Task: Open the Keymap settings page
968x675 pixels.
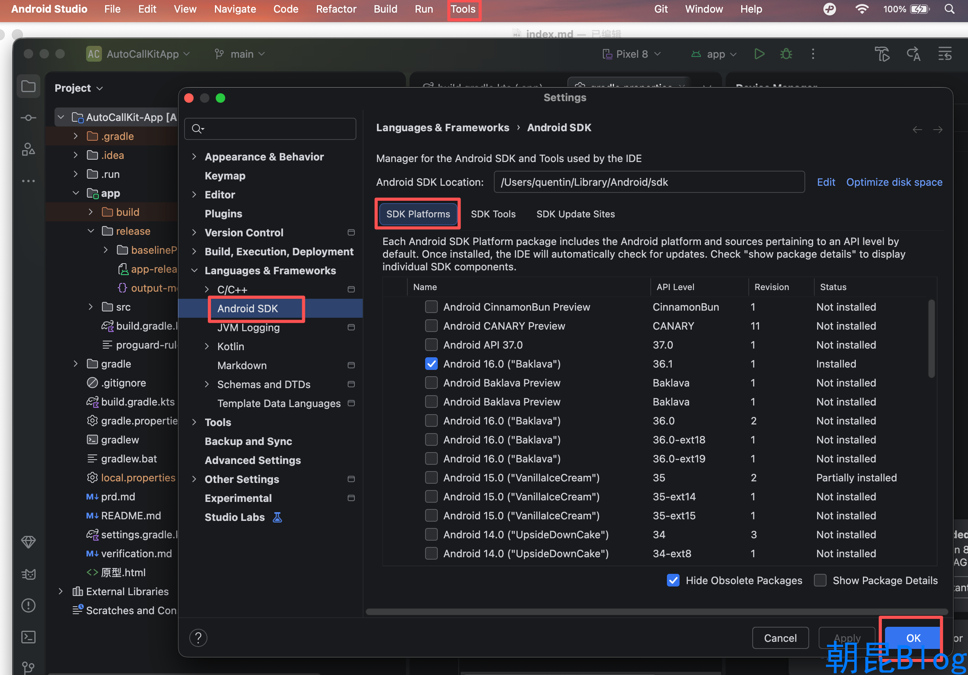Action: 225,176
